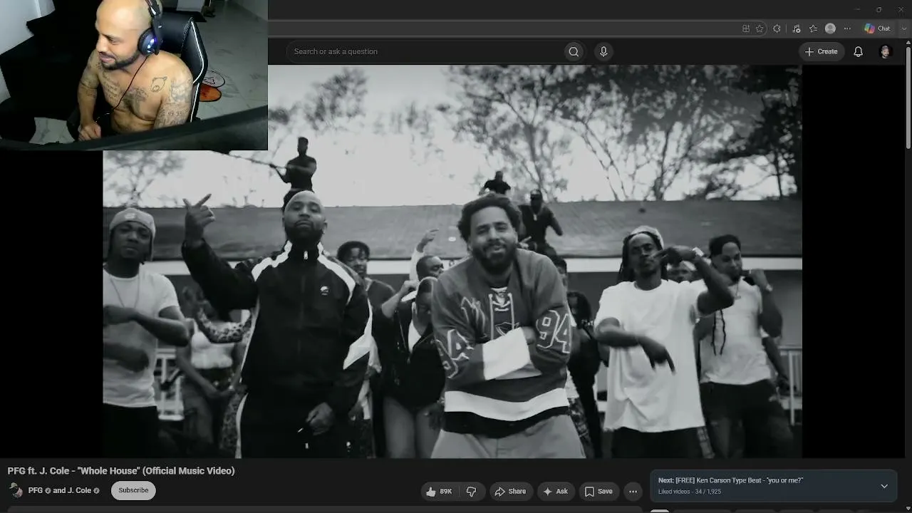This screenshot has height=513, width=912.
Task: Start voice search with the microphone
Action: [603, 51]
